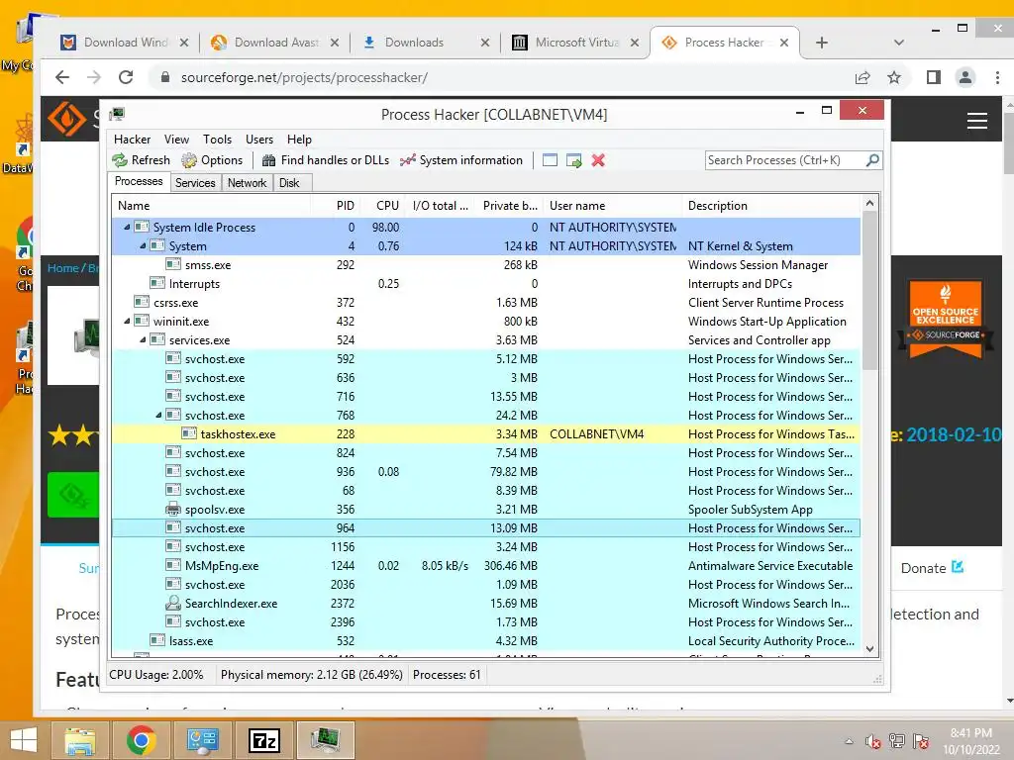Open the Control Panel taskbar icon
The image size is (1014, 760).
(x=202, y=740)
